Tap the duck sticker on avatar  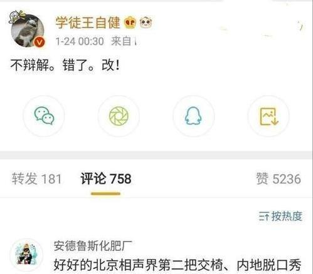(16, 17)
